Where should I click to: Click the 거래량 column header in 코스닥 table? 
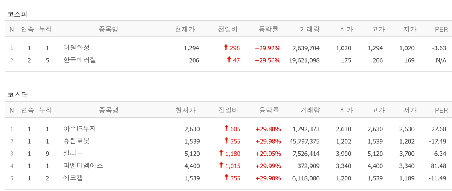[x=310, y=110]
